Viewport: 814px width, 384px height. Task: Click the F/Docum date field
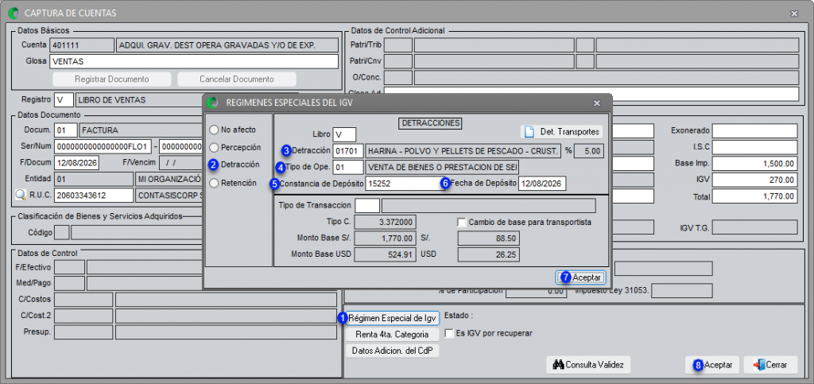click(77, 162)
